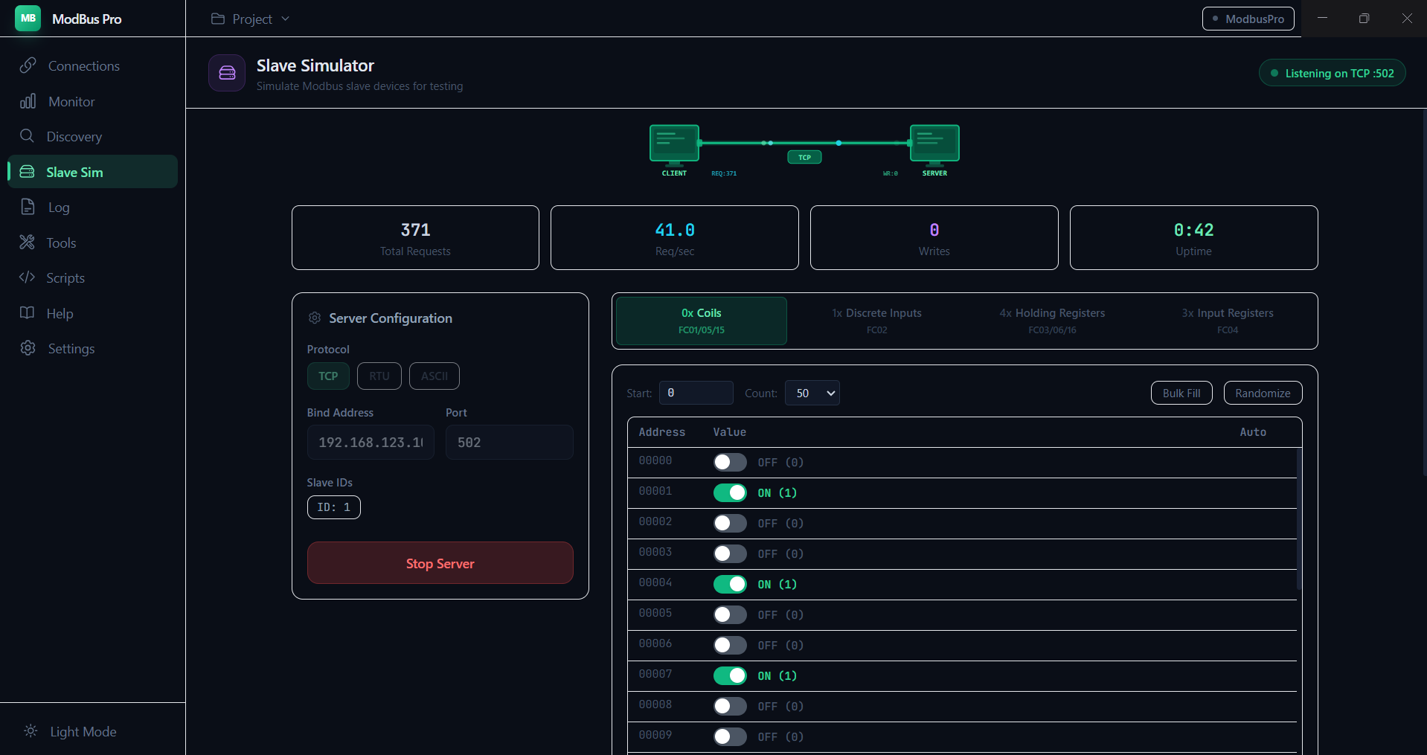Switch to the 4x Holding Registers tab

pyautogui.click(x=1051, y=321)
